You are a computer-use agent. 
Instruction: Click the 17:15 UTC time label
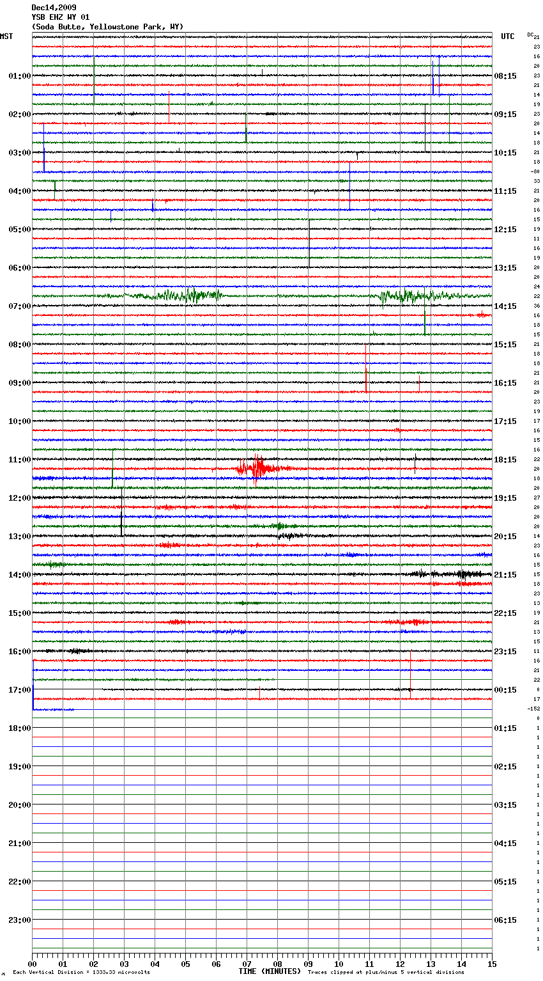(505, 421)
